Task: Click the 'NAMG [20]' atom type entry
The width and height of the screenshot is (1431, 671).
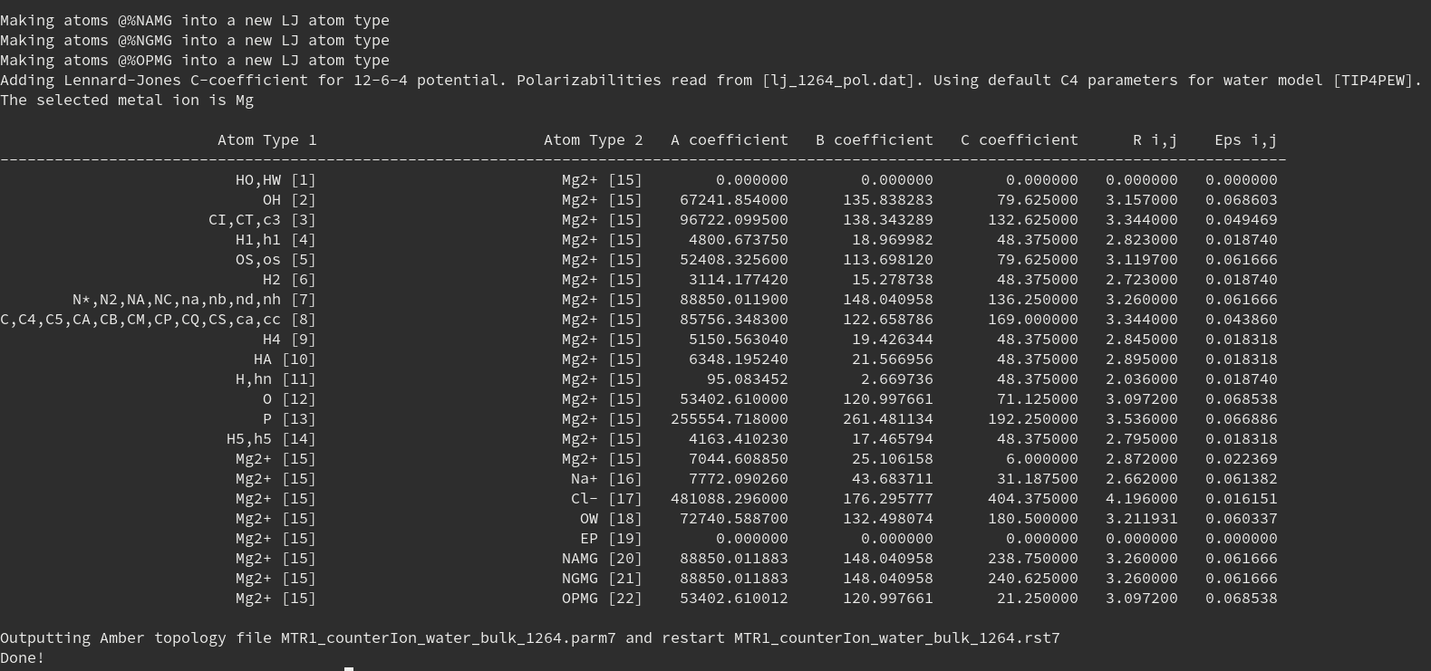Action: click(x=602, y=559)
